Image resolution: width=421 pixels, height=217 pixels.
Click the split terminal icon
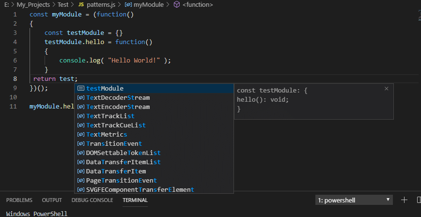coord(419,200)
